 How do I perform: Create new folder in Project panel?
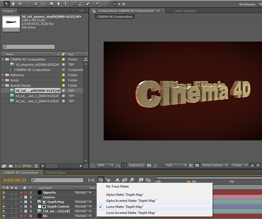pyautogui.click(x=10, y=166)
